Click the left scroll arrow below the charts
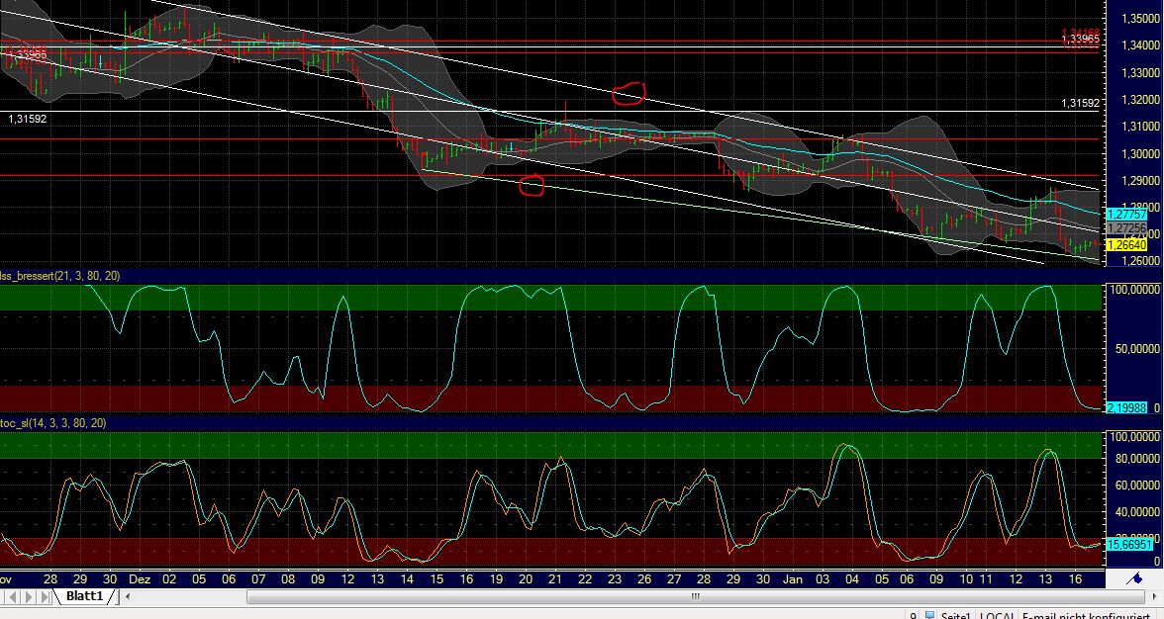The image size is (1164, 619). [x=128, y=597]
